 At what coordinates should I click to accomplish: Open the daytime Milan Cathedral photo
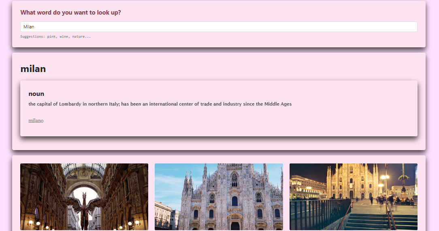pyautogui.click(x=219, y=197)
